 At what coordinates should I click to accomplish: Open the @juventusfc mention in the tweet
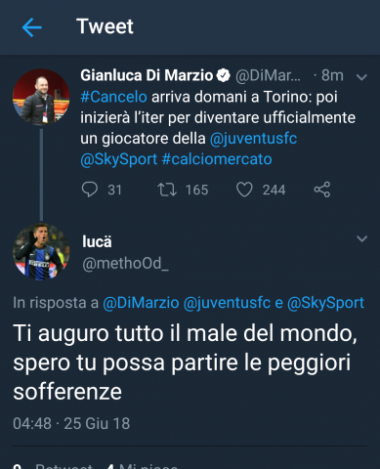pos(253,139)
